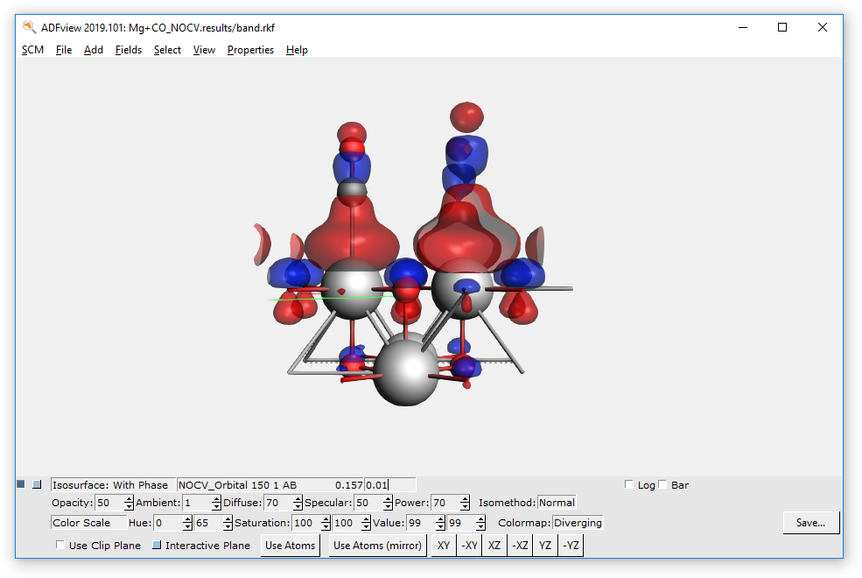
Task: Enable the Log checkbox
Action: tap(628, 483)
